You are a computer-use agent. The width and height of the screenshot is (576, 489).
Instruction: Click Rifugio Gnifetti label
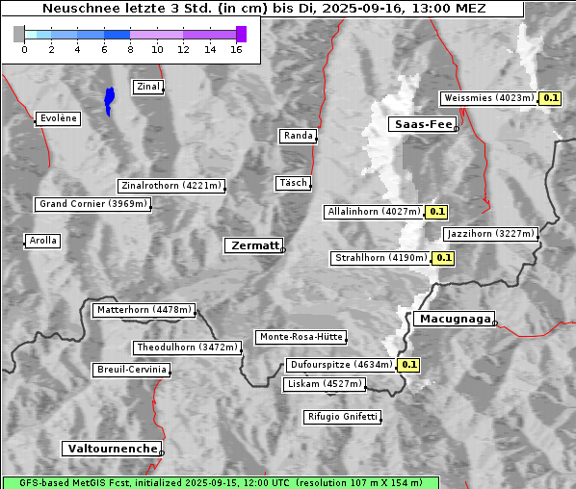pyautogui.click(x=342, y=417)
